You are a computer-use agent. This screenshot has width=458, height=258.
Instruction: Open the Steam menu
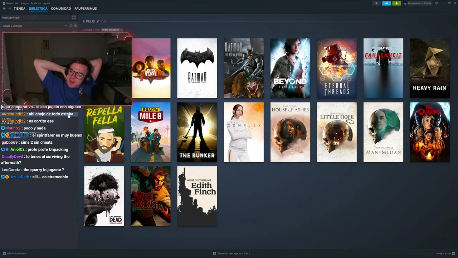tap(8, 3)
